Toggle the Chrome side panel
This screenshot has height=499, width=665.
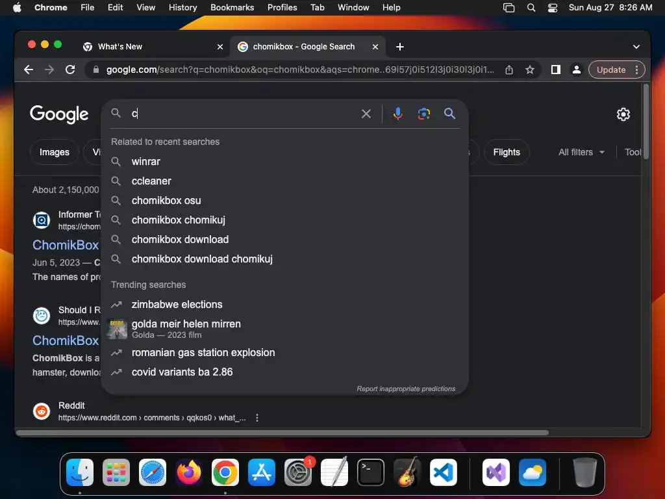point(556,70)
